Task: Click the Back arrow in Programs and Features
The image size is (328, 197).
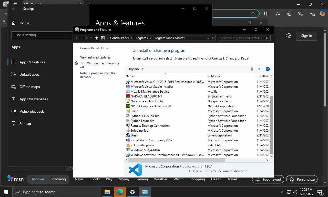Action: (78, 38)
